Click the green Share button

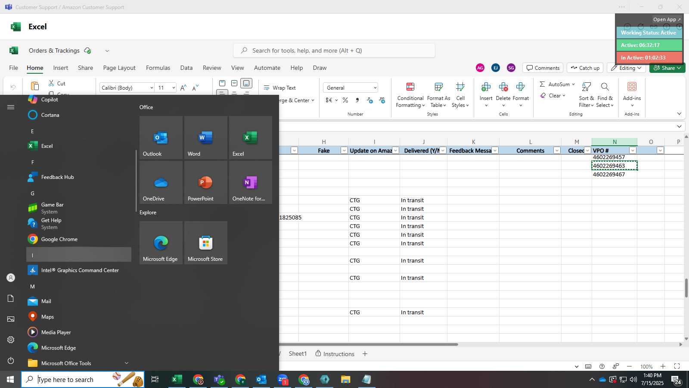click(x=667, y=68)
